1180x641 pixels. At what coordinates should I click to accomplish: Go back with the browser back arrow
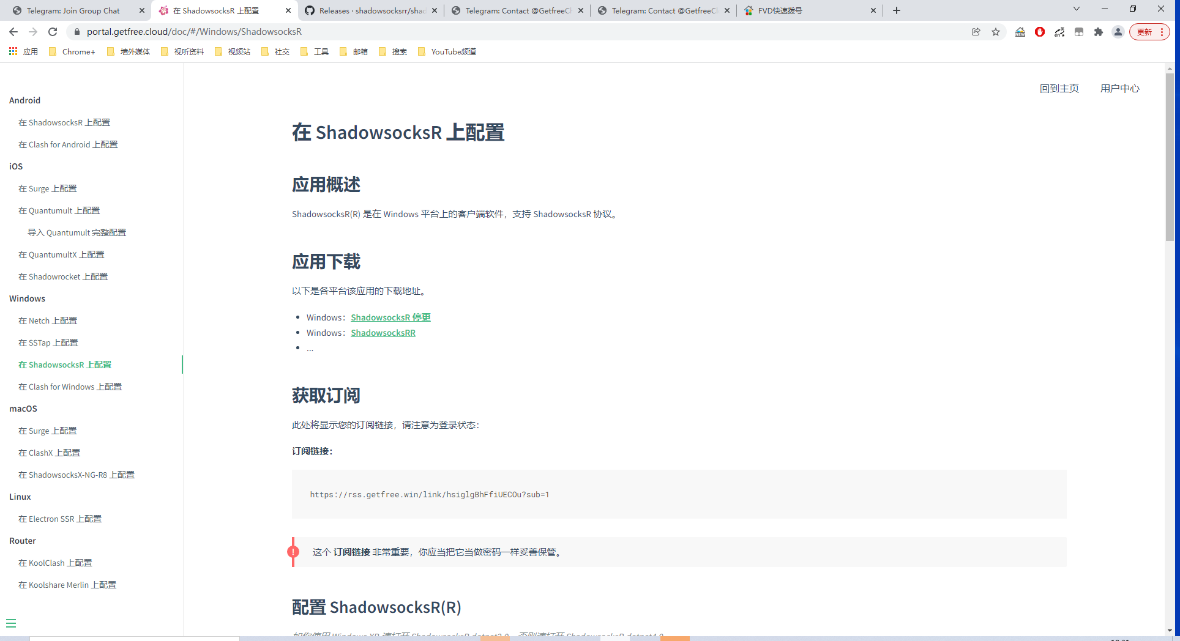pyautogui.click(x=13, y=32)
